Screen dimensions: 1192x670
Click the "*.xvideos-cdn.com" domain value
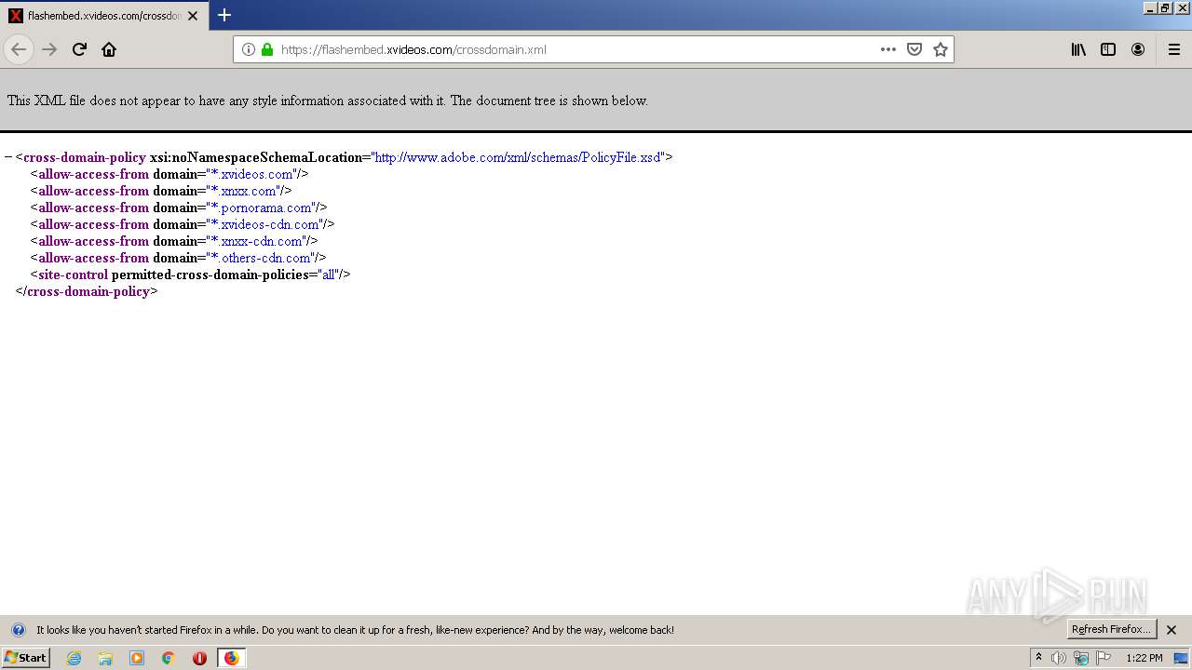266,224
